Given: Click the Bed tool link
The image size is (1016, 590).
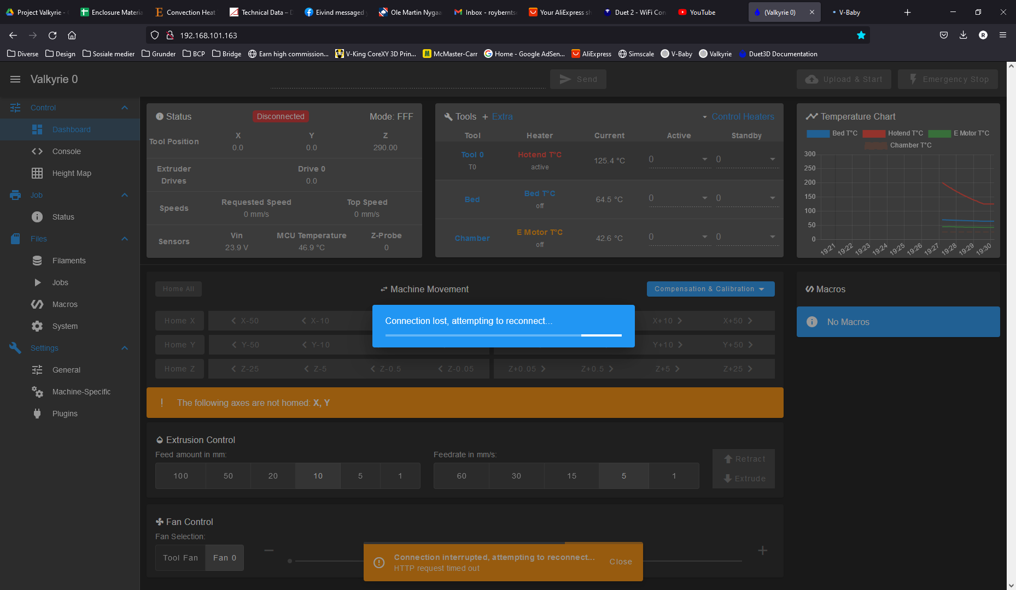Looking at the screenshot, I should pos(472,199).
